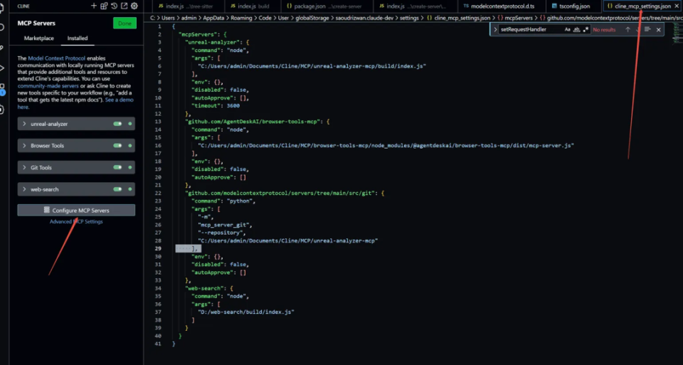Click the setRequestHandler find input field
683x365 pixels.
[531, 30]
